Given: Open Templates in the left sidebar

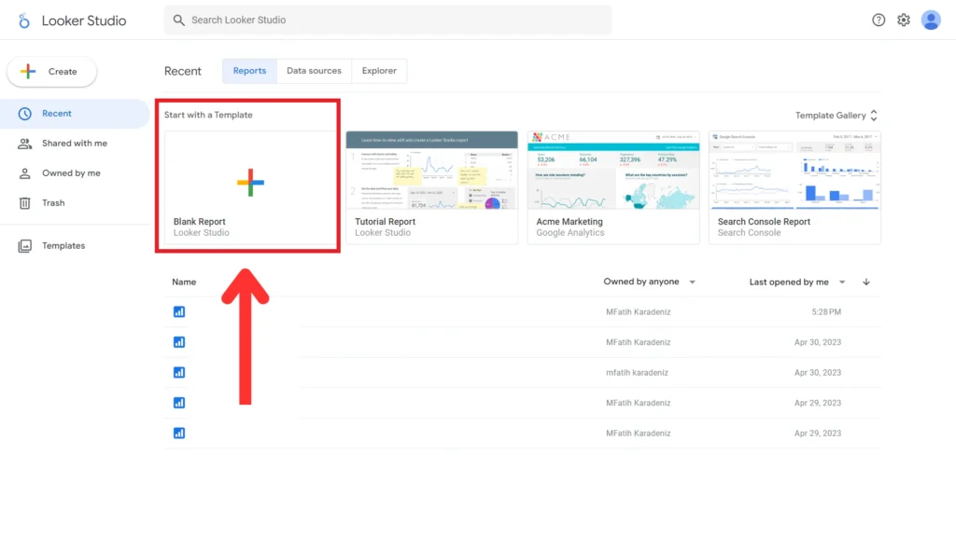Looking at the screenshot, I should (63, 245).
